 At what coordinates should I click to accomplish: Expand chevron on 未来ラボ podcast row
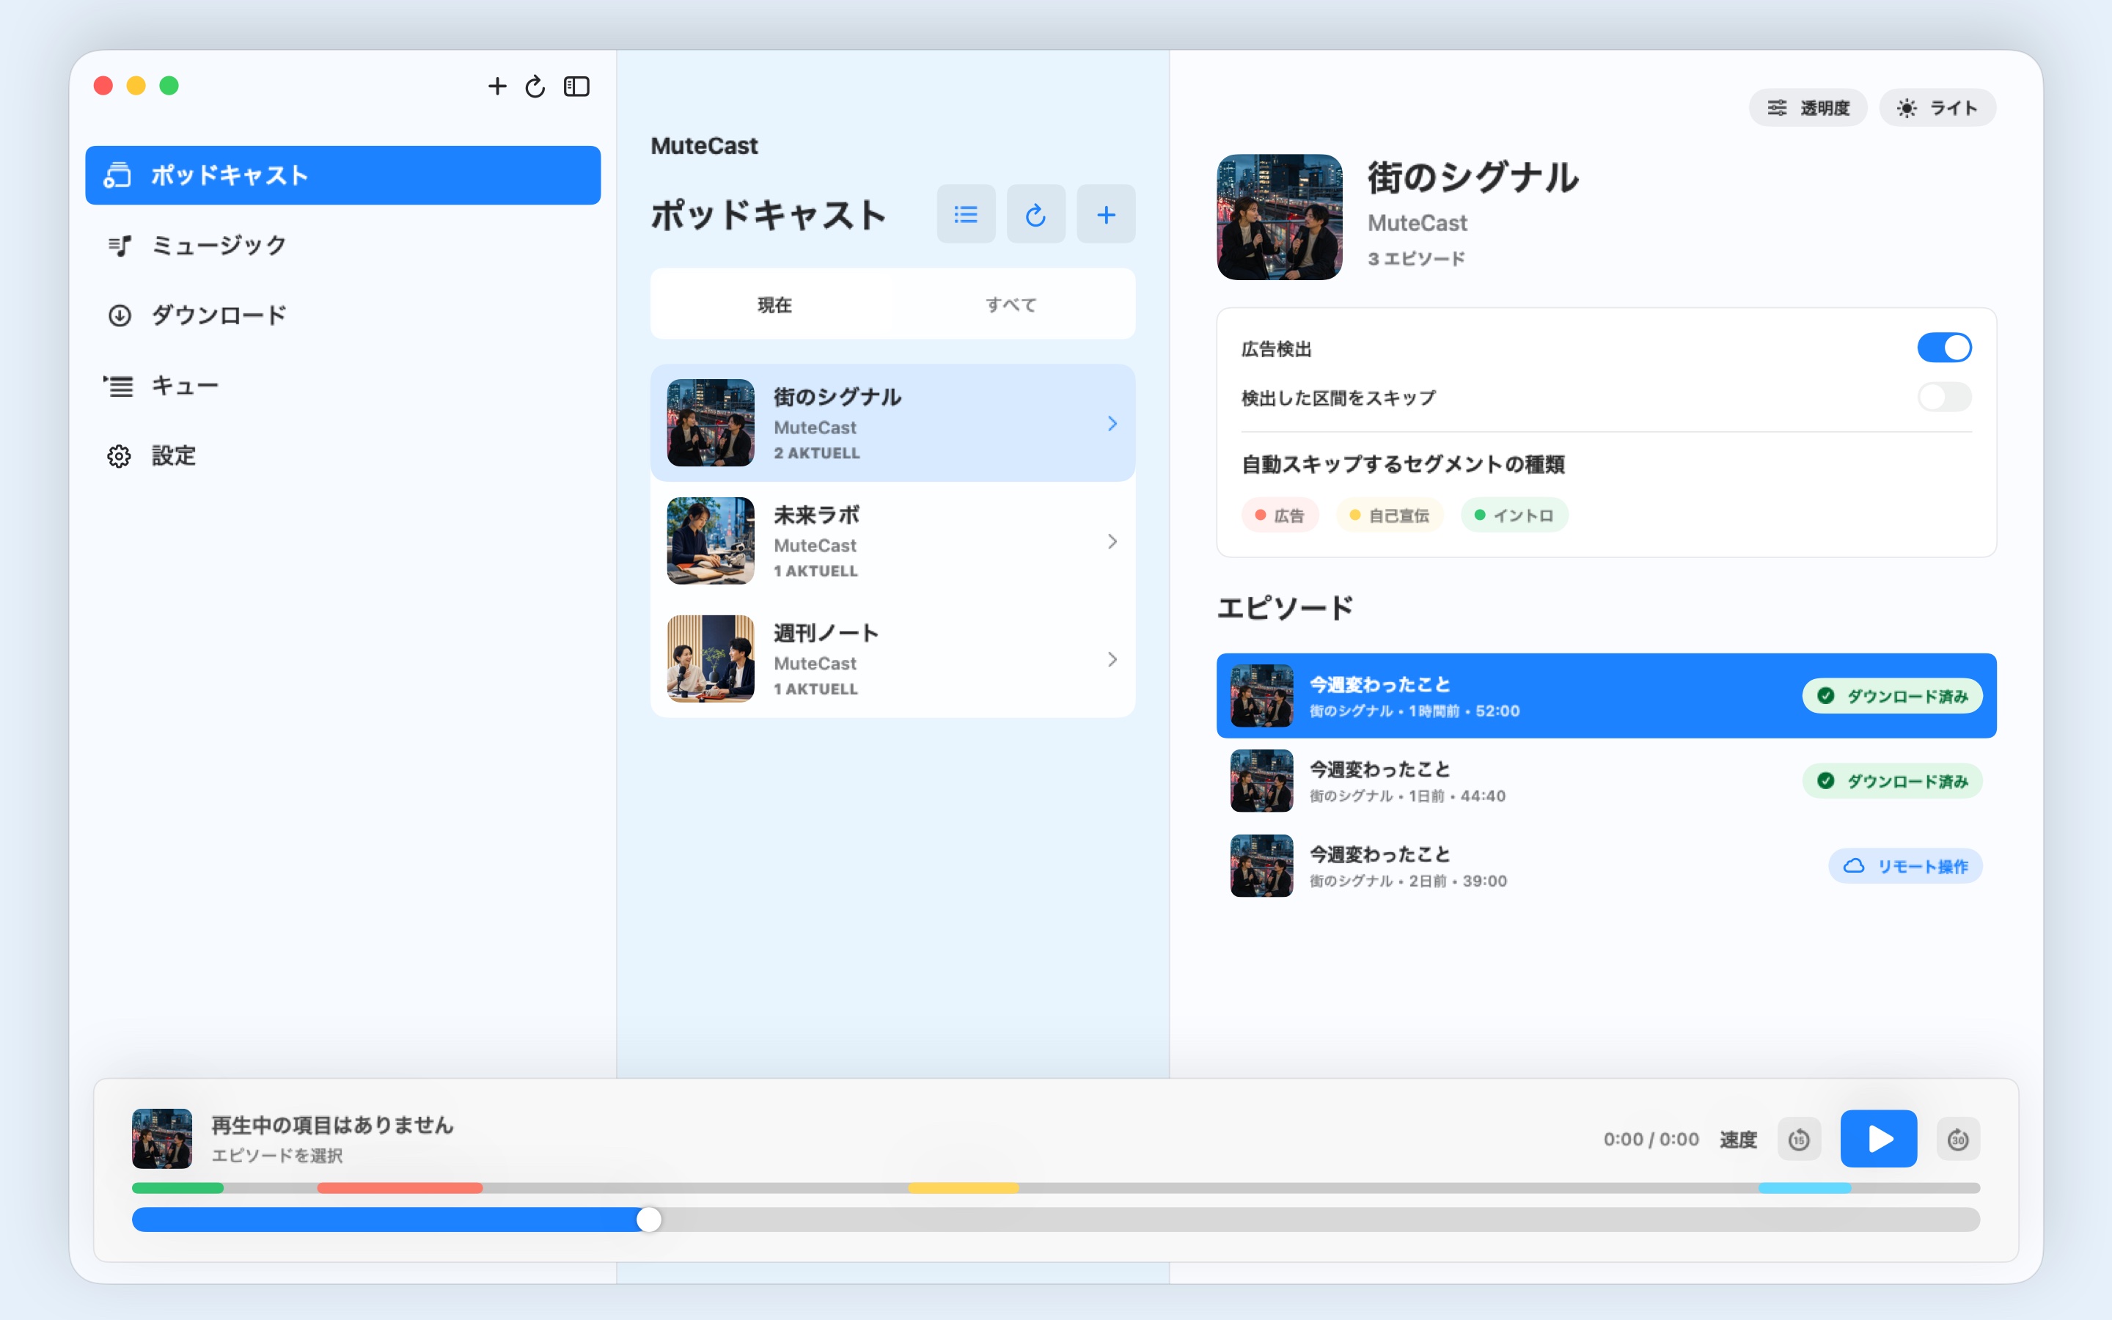1112,541
